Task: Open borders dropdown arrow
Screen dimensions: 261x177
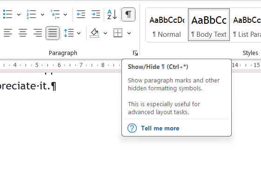Action: click(129, 33)
